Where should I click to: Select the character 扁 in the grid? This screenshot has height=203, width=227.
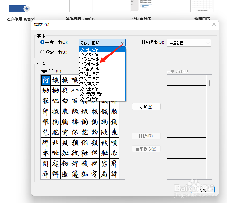click(x=104, y=174)
